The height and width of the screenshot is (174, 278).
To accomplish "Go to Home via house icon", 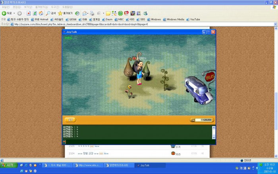I will (x=41, y=13).
